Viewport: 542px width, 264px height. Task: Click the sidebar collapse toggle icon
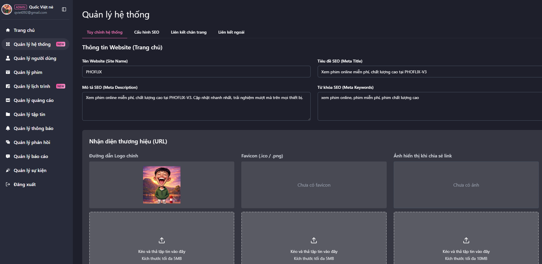point(64,9)
